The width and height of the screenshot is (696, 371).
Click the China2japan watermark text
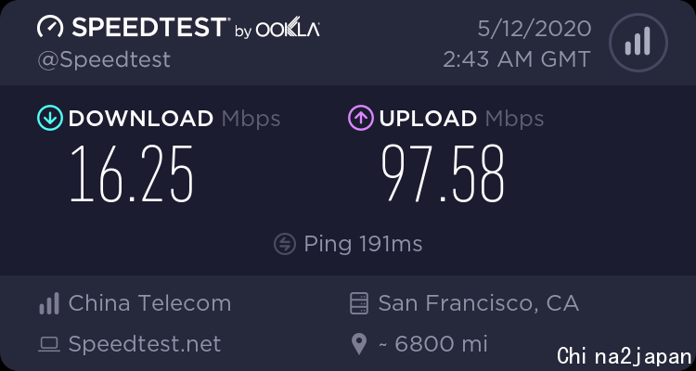click(x=625, y=356)
